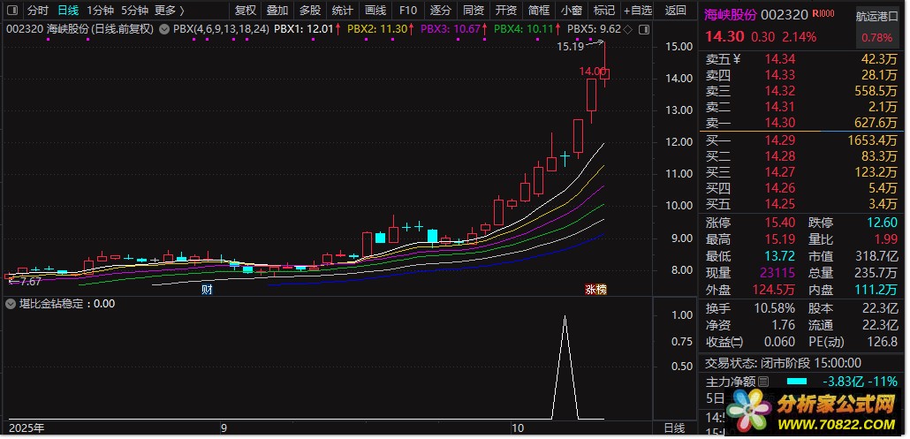This screenshot has width=910, height=439.
Task: Click the dropdown circle icon beside stock title
Action: pos(164,29)
